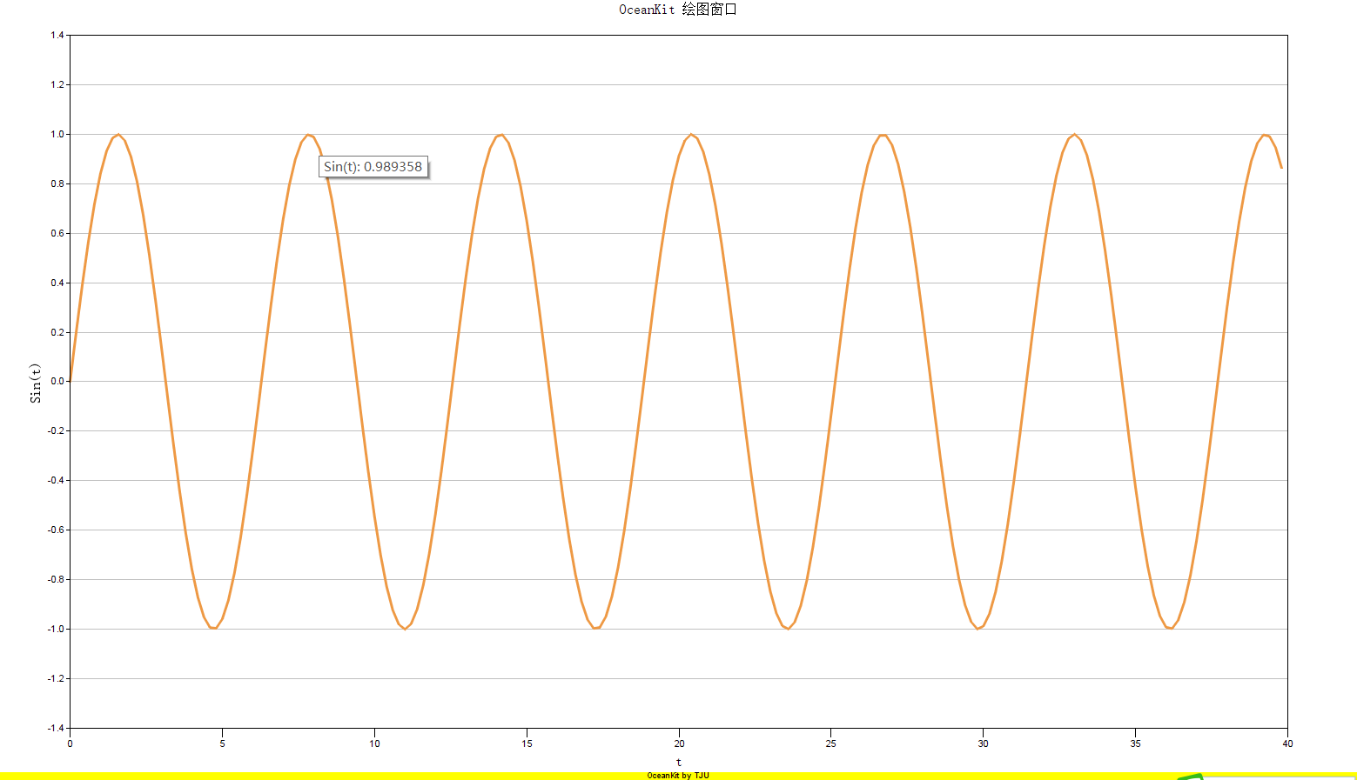Select the "t" horizontal axis title
Viewport: 1357px width, 780px height.
pos(679,763)
